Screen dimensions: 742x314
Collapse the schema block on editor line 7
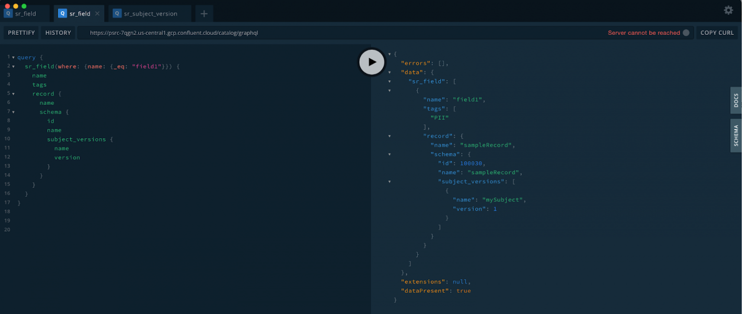(13, 112)
